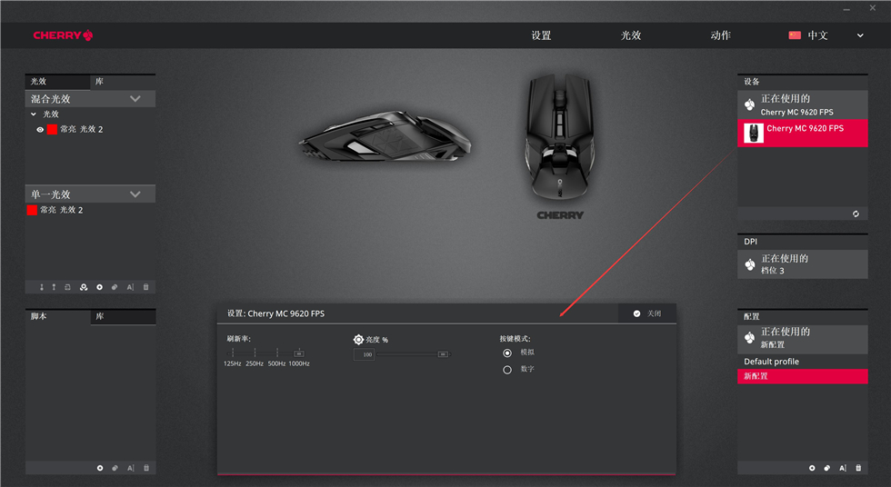Open 光效 menu in top bar
The width and height of the screenshot is (891, 487).
pos(631,35)
